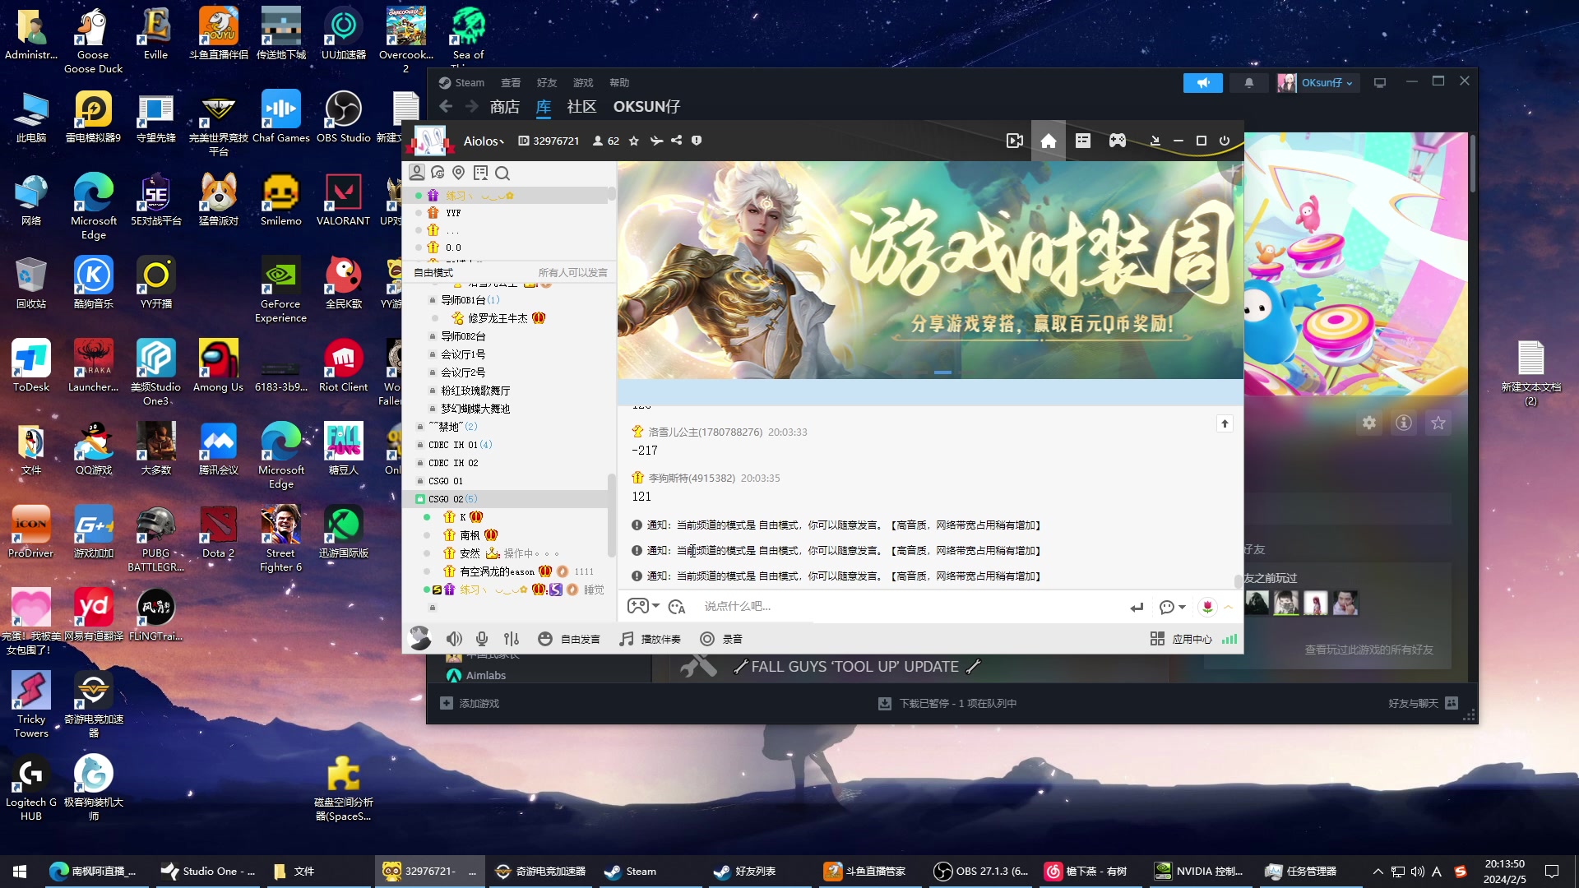The image size is (1579, 888).
Task: Open Steam notifications bell
Action: (x=1248, y=83)
